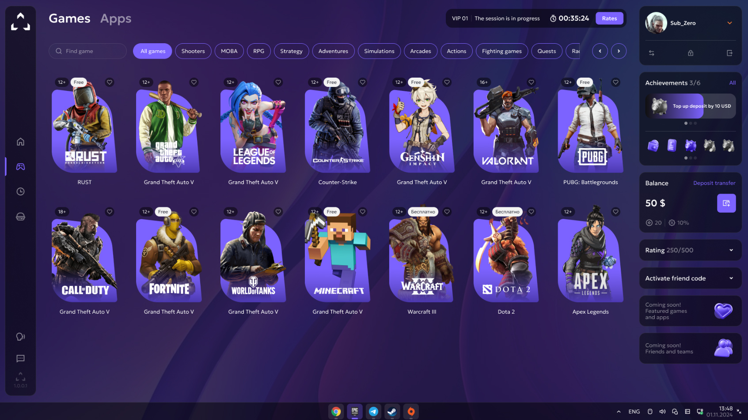
Task: Open the chat message icon in sidebar
Action: click(x=20, y=359)
